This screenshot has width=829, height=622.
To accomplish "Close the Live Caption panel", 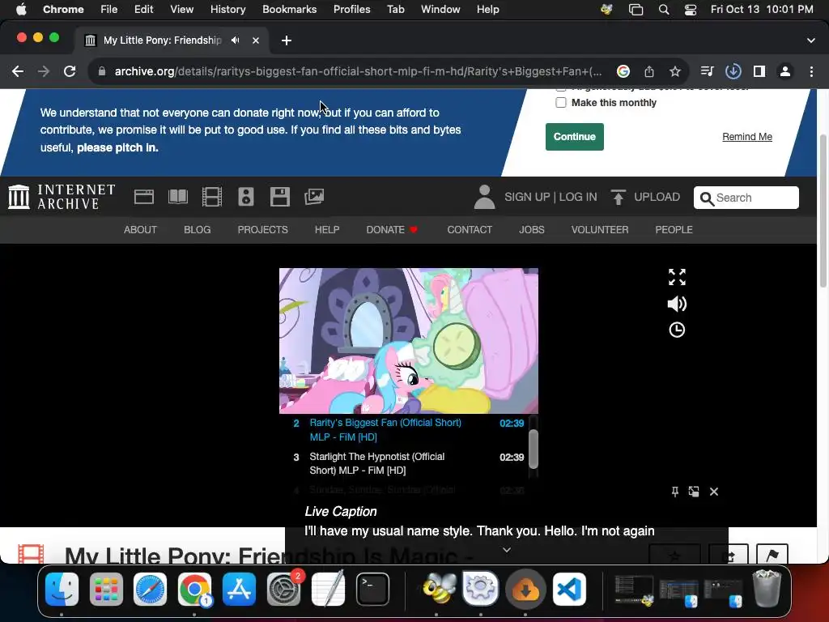I will pyautogui.click(x=714, y=492).
